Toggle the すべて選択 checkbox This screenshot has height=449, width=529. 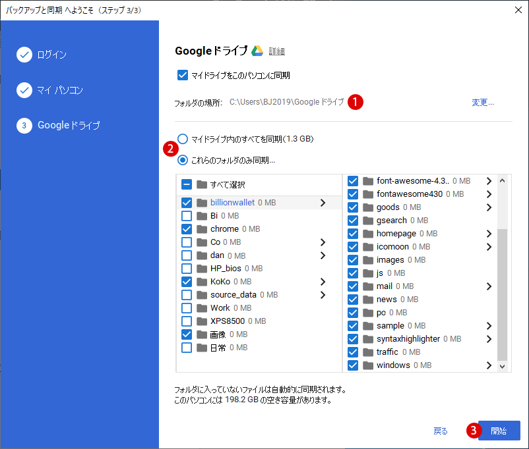tap(187, 184)
